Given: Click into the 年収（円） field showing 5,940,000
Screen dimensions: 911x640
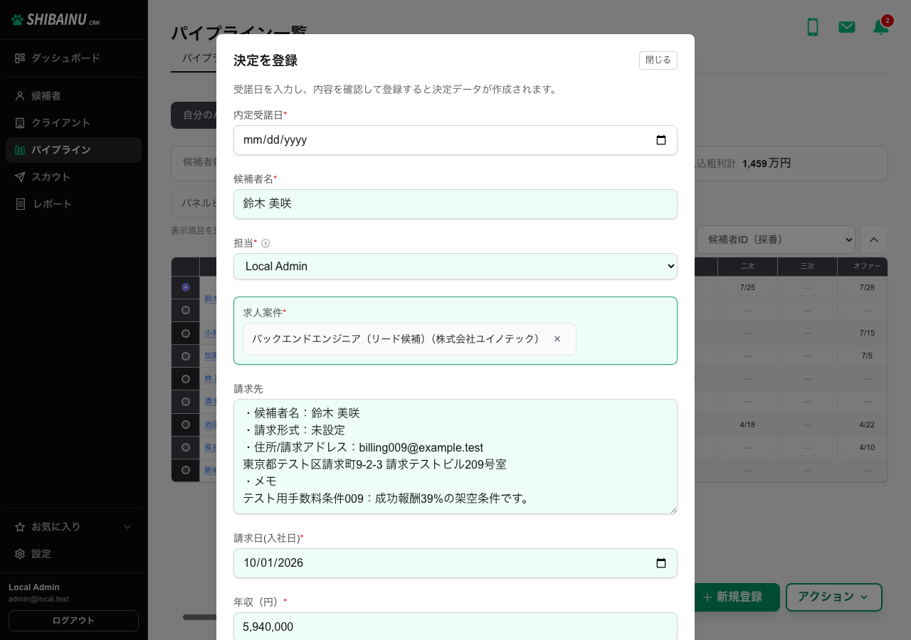Looking at the screenshot, I should pyautogui.click(x=455, y=626).
